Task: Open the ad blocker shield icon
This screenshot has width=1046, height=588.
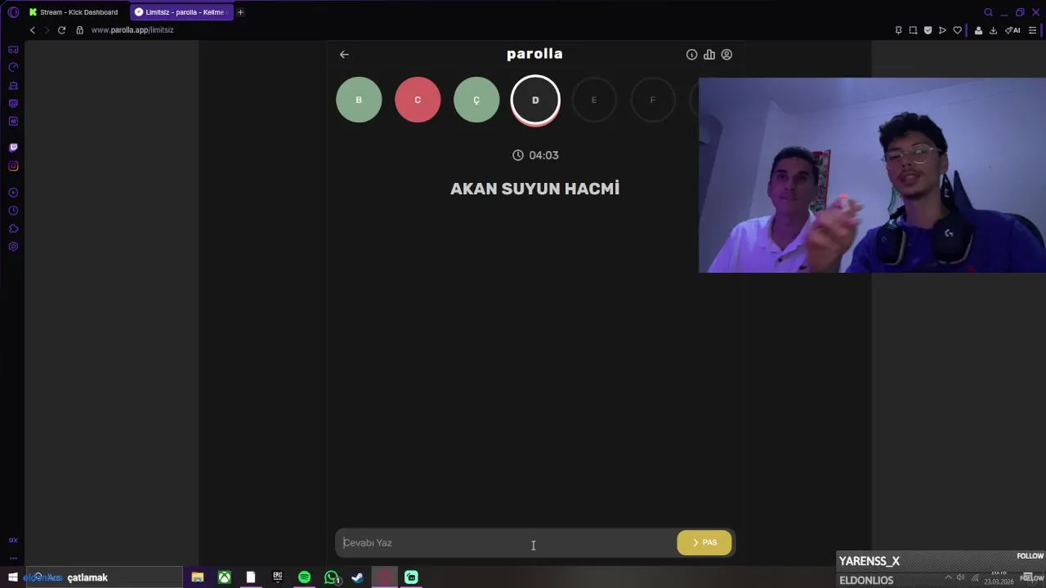Action: [x=928, y=30]
